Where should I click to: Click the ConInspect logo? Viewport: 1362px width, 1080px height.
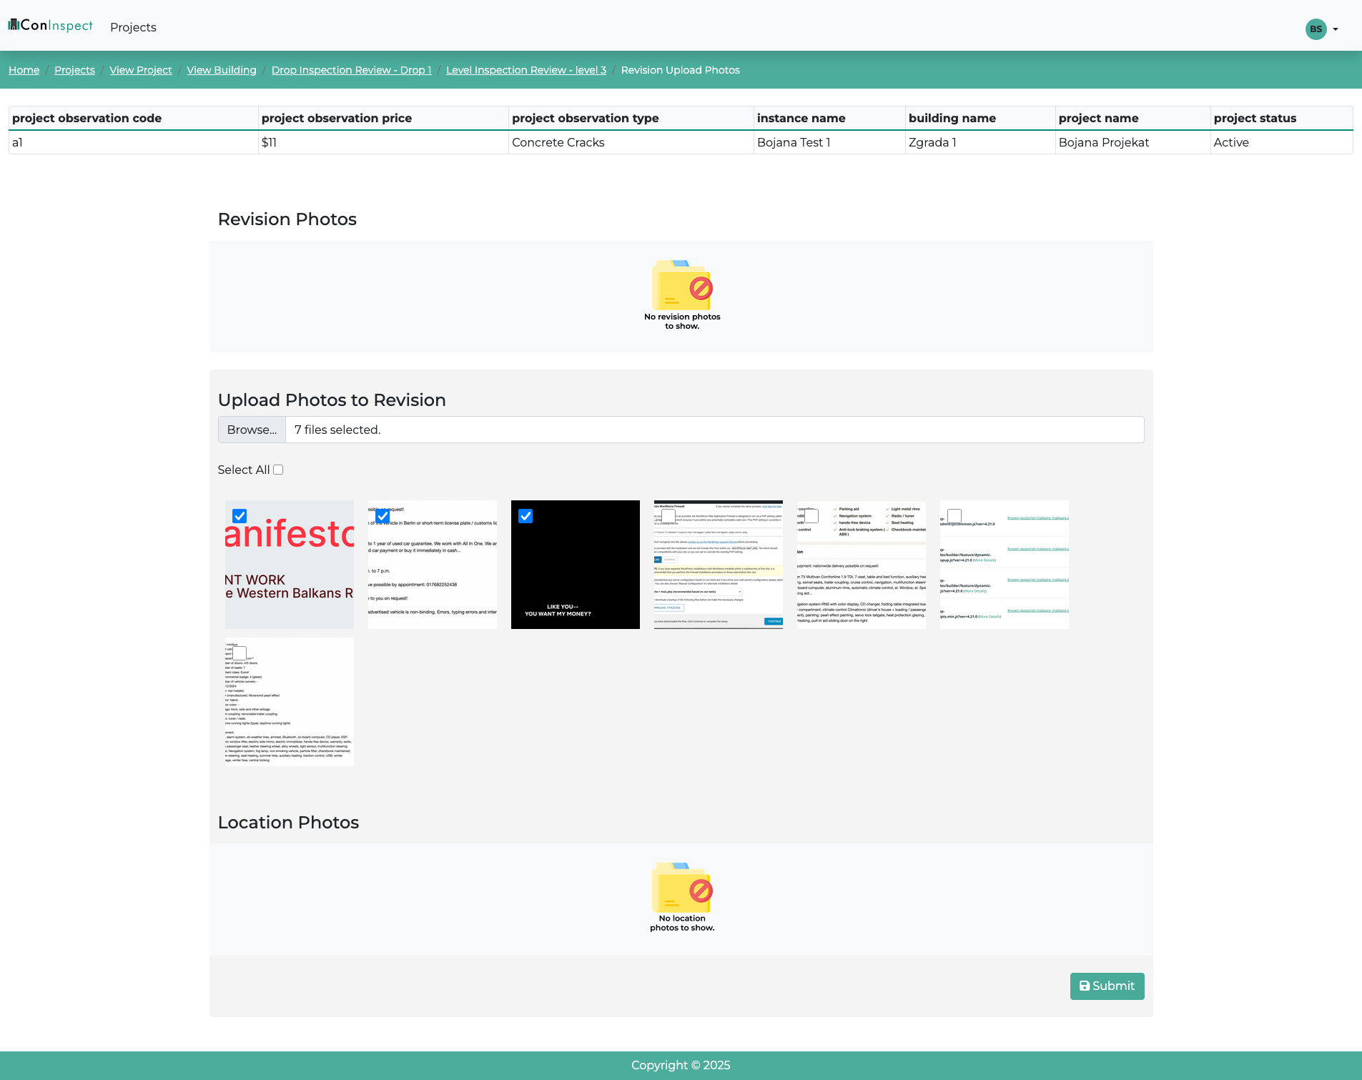coord(51,26)
